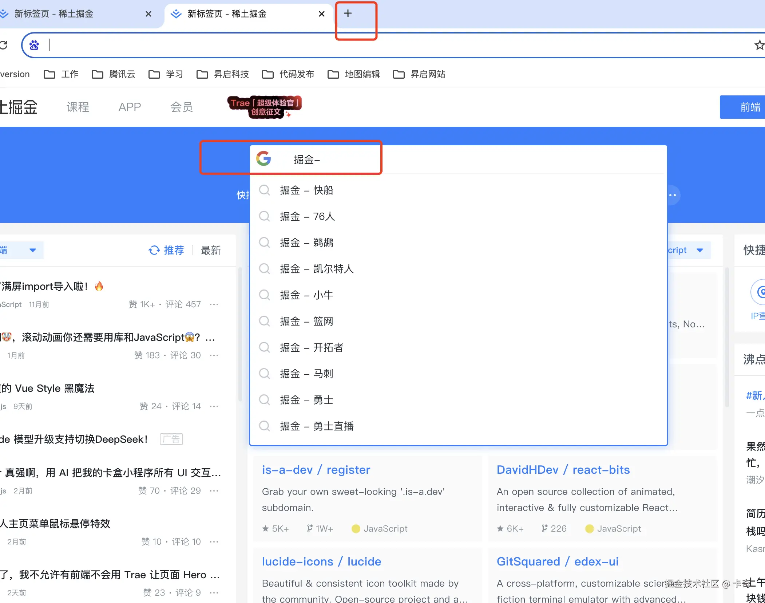Click the 会员 menu item in the navbar
The height and width of the screenshot is (603, 765).
(x=181, y=107)
